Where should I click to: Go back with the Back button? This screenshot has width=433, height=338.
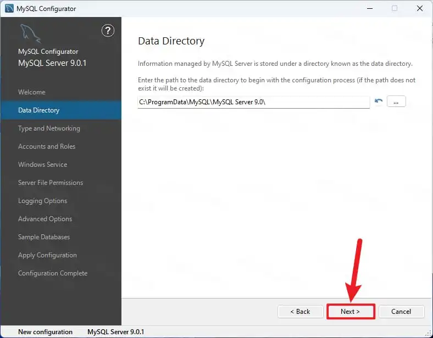point(301,312)
